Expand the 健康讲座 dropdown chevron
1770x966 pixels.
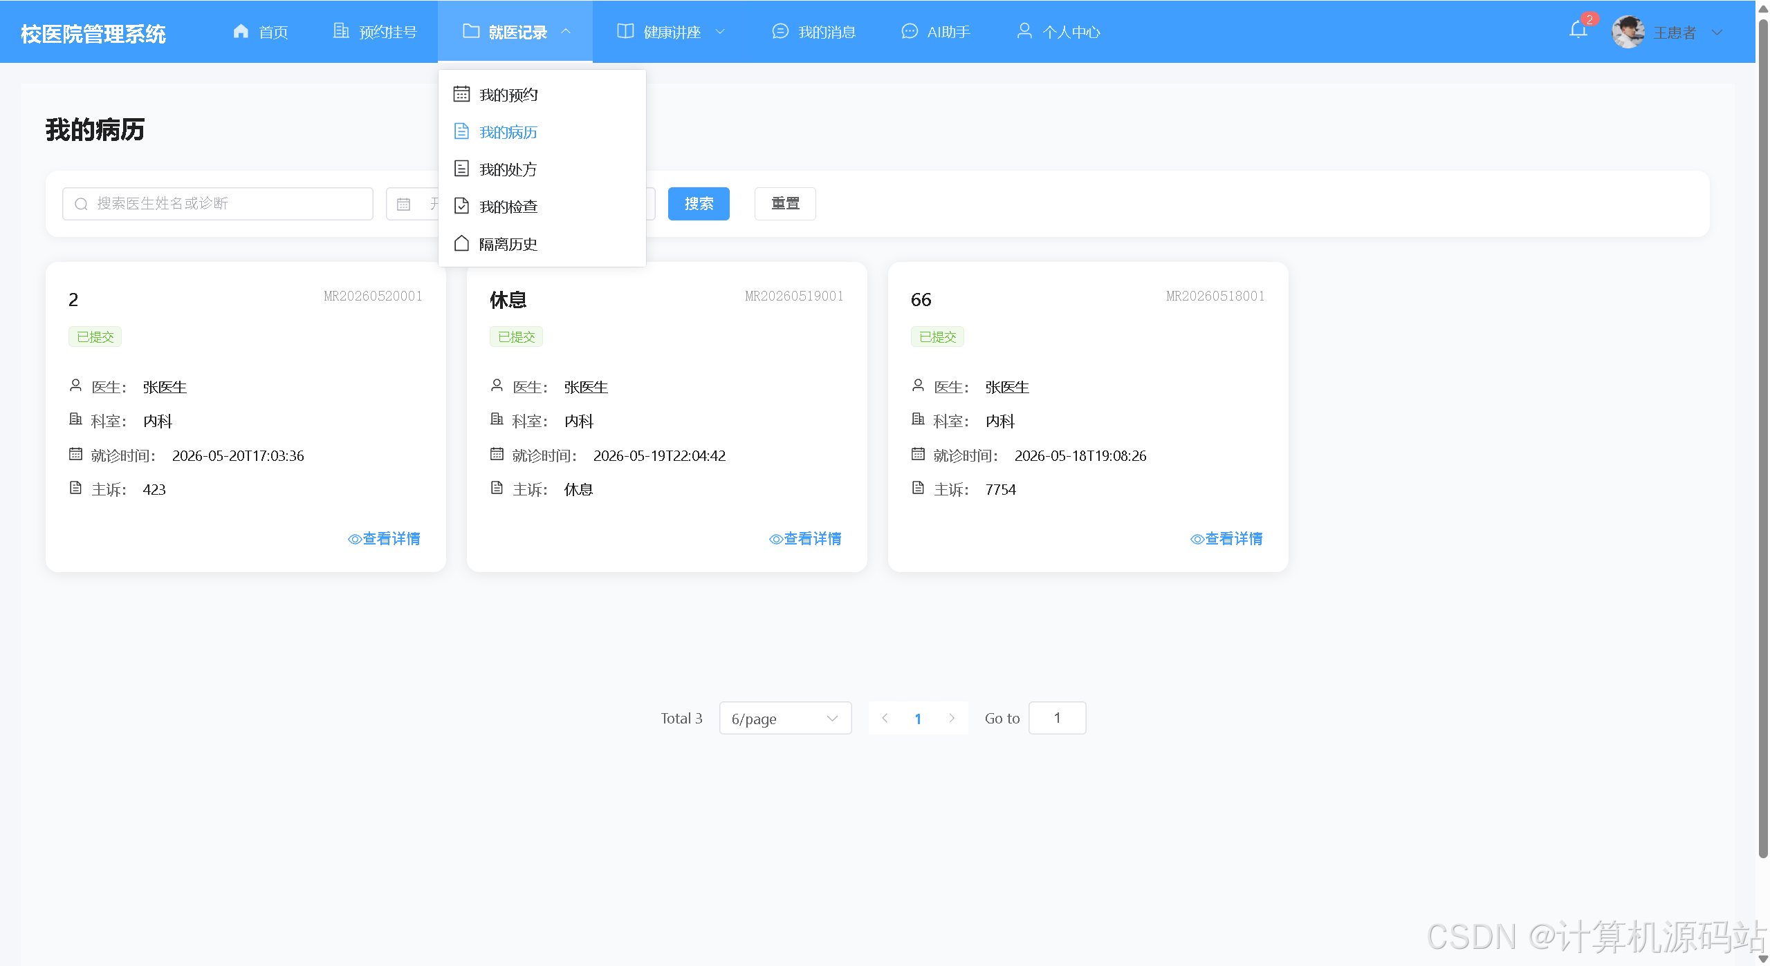click(719, 31)
